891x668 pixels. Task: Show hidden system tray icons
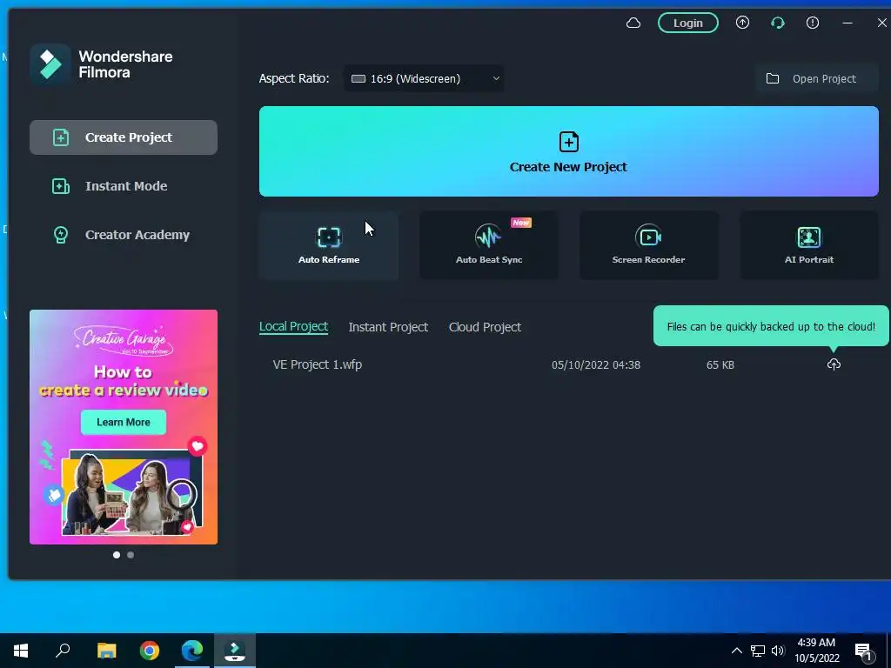click(736, 651)
